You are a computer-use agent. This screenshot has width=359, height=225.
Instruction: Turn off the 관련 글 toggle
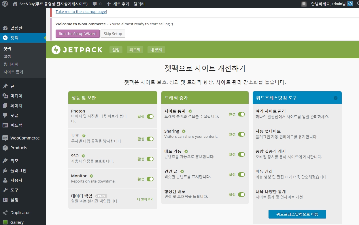(241, 174)
